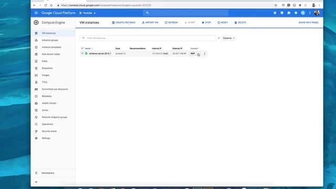
Task: Click the gift icon in blue header
Action: pos(275,13)
